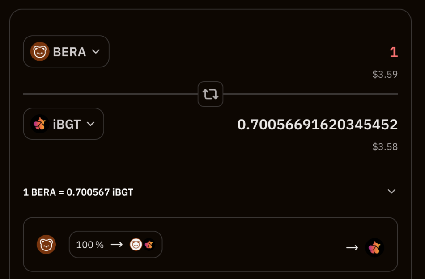
Task: Click the $3.59 sell value label
Action: click(x=385, y=75)
